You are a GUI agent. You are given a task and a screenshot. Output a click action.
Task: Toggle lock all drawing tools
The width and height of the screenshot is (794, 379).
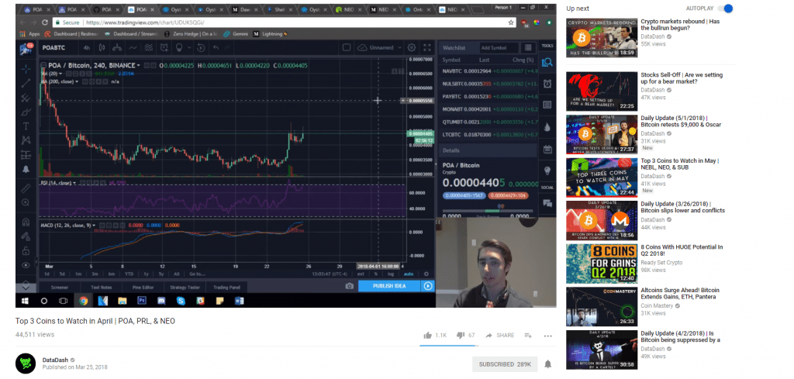(26, 250)
